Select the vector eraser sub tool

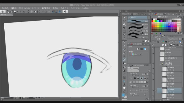pyautogui.click(x=137, y=31)
